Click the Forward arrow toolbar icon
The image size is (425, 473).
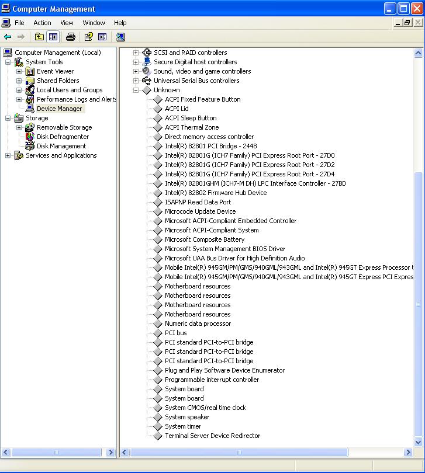tap(21, 37)
